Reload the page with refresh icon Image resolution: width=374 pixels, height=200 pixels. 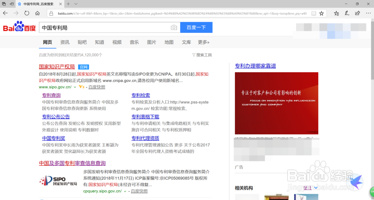[27, 13]
